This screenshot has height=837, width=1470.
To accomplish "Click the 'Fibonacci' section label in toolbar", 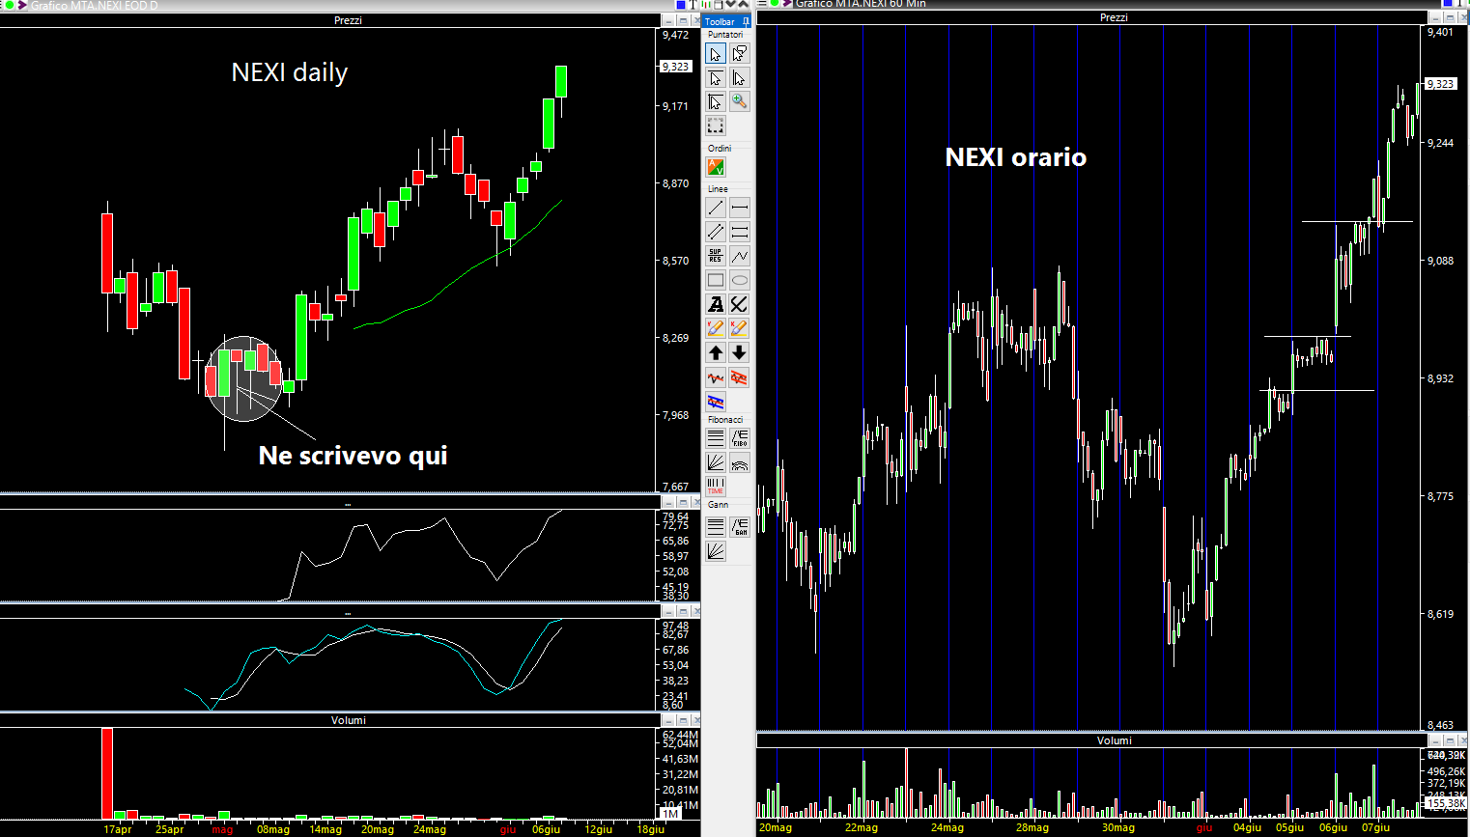I will pyautogui.click(x=725, y=420).
